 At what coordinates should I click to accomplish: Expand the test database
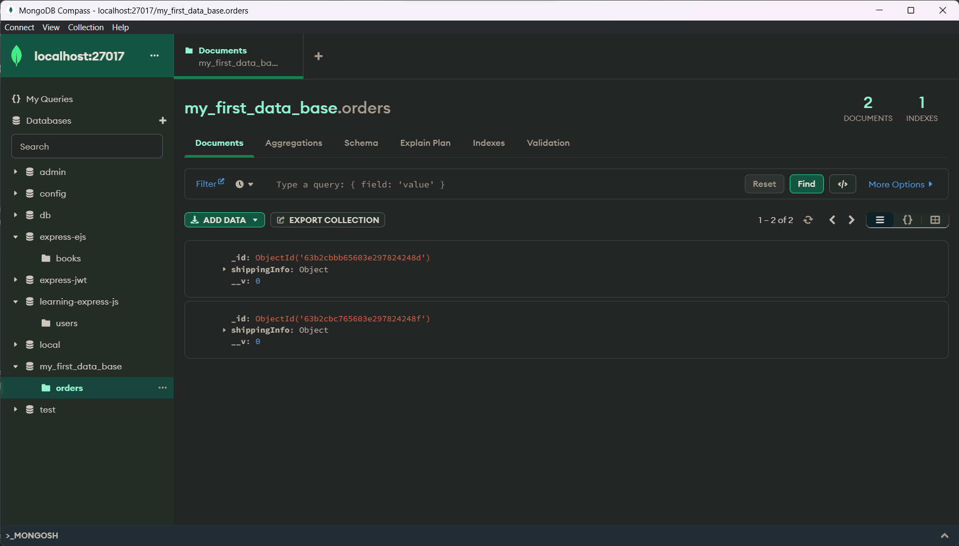(16, 409)
